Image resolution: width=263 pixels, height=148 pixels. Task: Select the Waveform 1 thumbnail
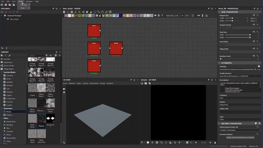51,118
